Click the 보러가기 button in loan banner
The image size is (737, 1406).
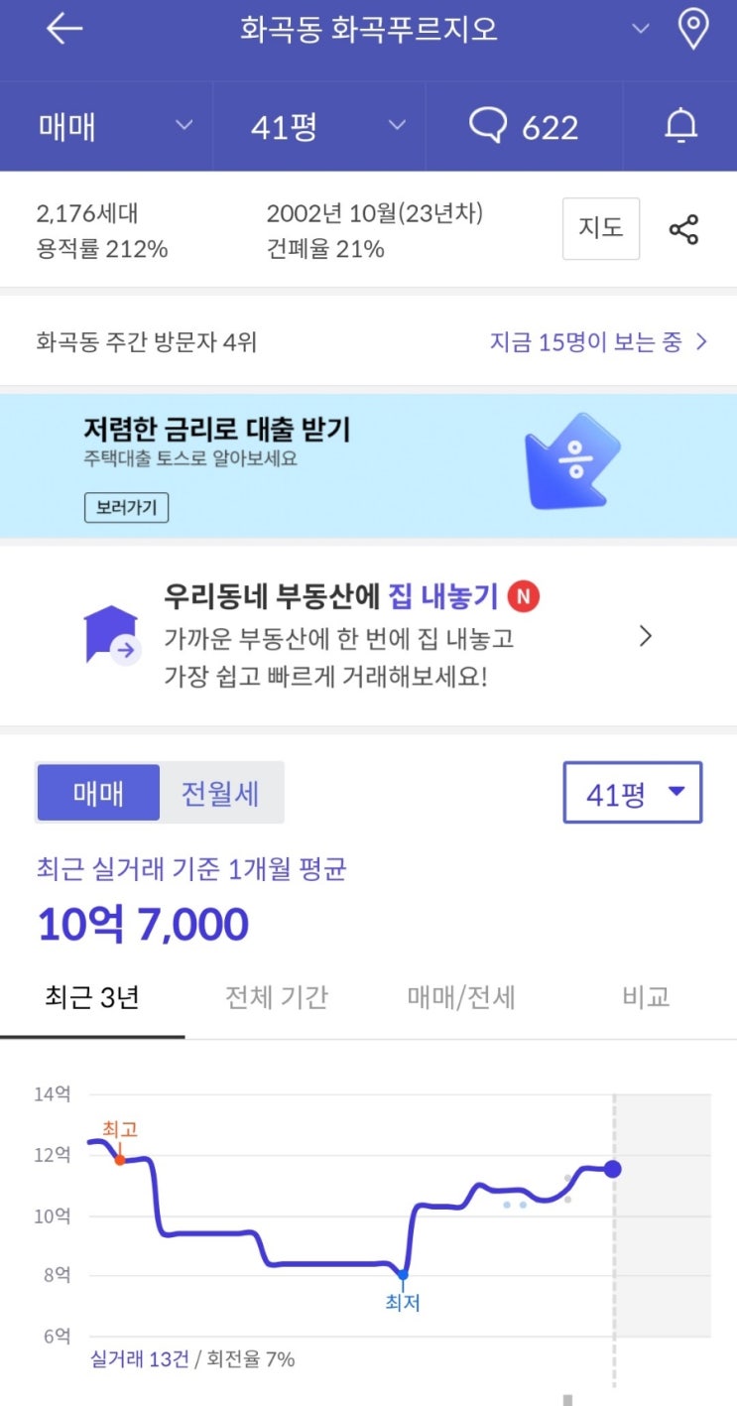pos(126,508)
